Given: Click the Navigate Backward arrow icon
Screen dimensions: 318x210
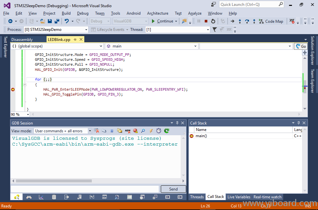Looking at the screenshot, I should pyautogui.click(x=10, y=21).
